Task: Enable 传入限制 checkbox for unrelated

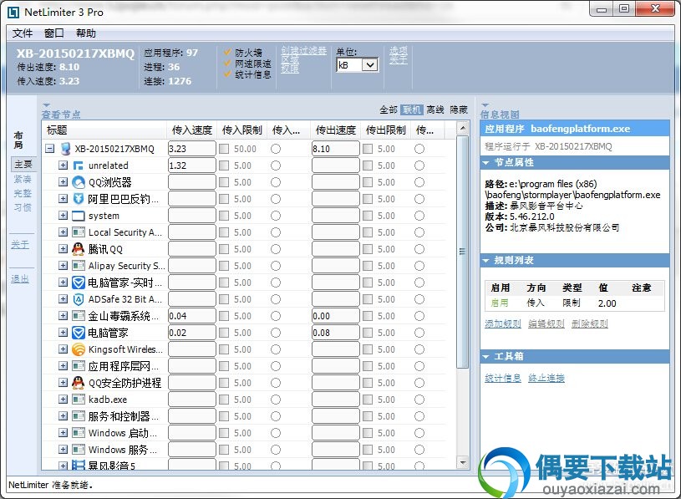Action: [224, 165]
